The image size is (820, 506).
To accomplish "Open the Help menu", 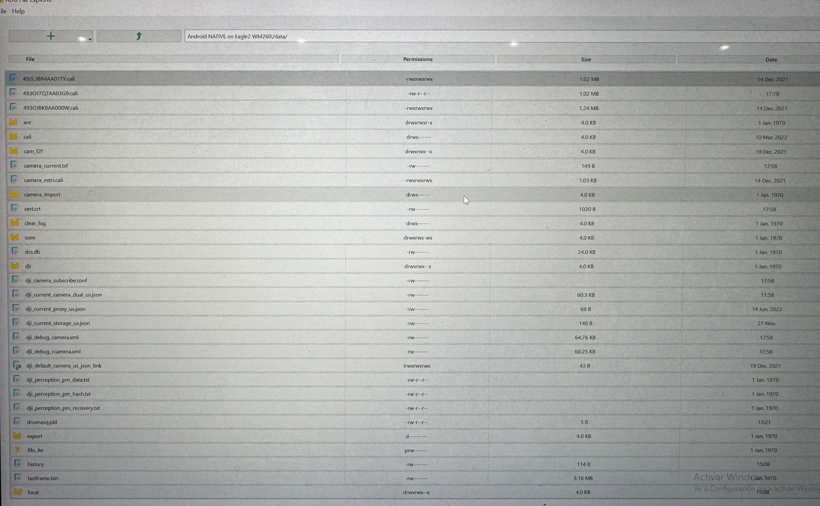I will [18, 11].
